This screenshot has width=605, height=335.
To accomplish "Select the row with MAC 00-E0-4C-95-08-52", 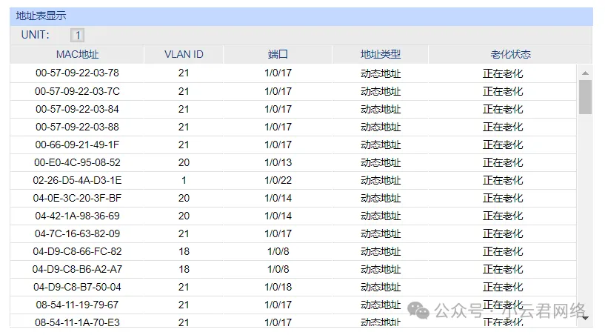I will point(77,162).
